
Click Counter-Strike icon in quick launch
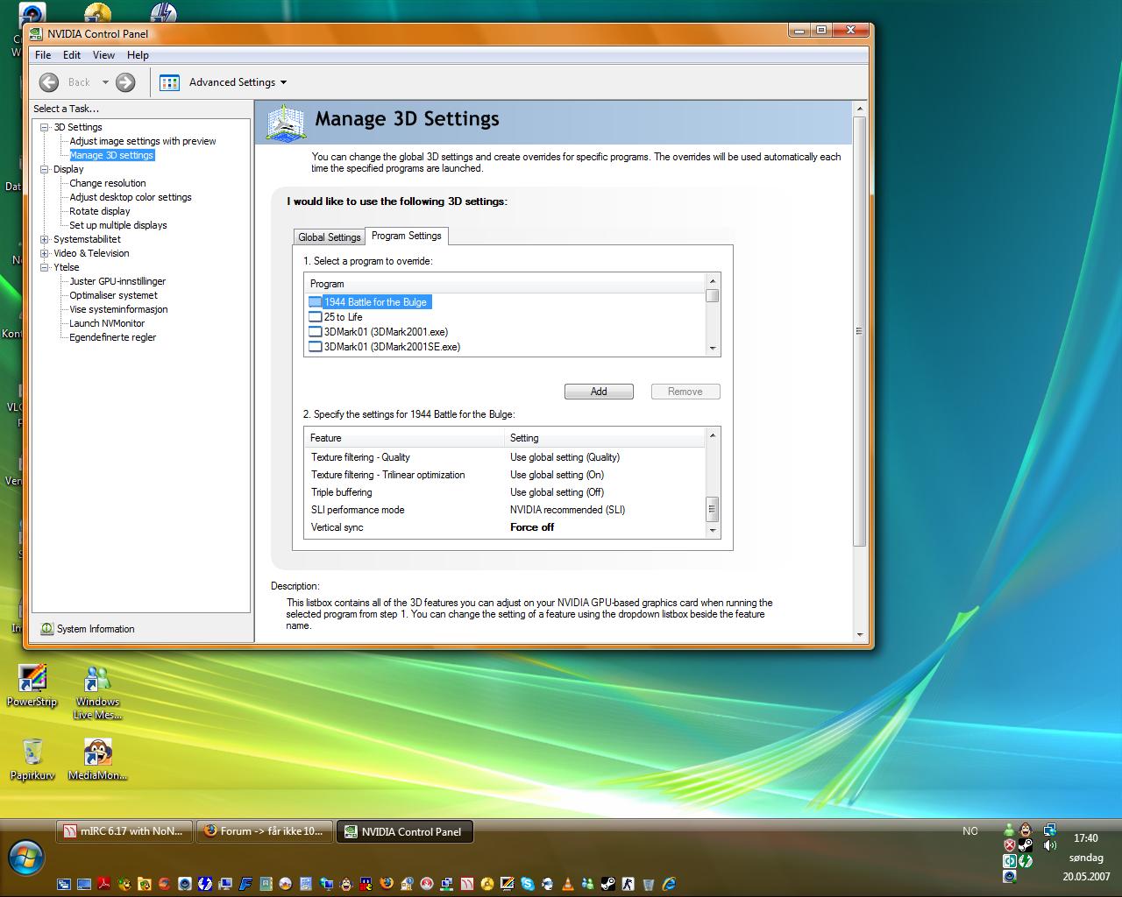(x=627, y=884)
